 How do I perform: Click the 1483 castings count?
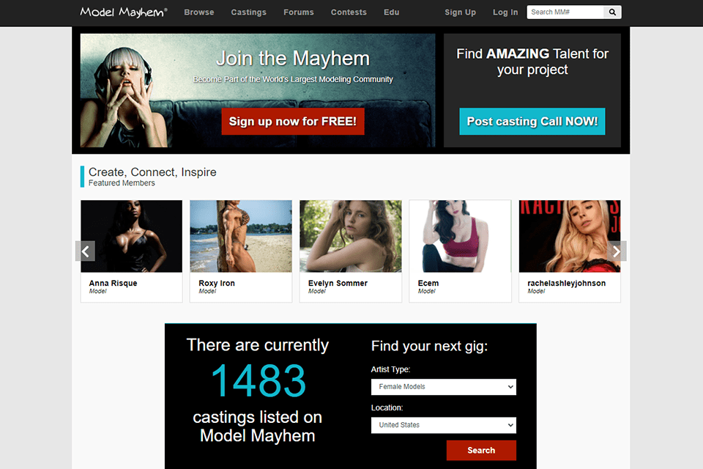pyautogui.click(x=258, y=381)
